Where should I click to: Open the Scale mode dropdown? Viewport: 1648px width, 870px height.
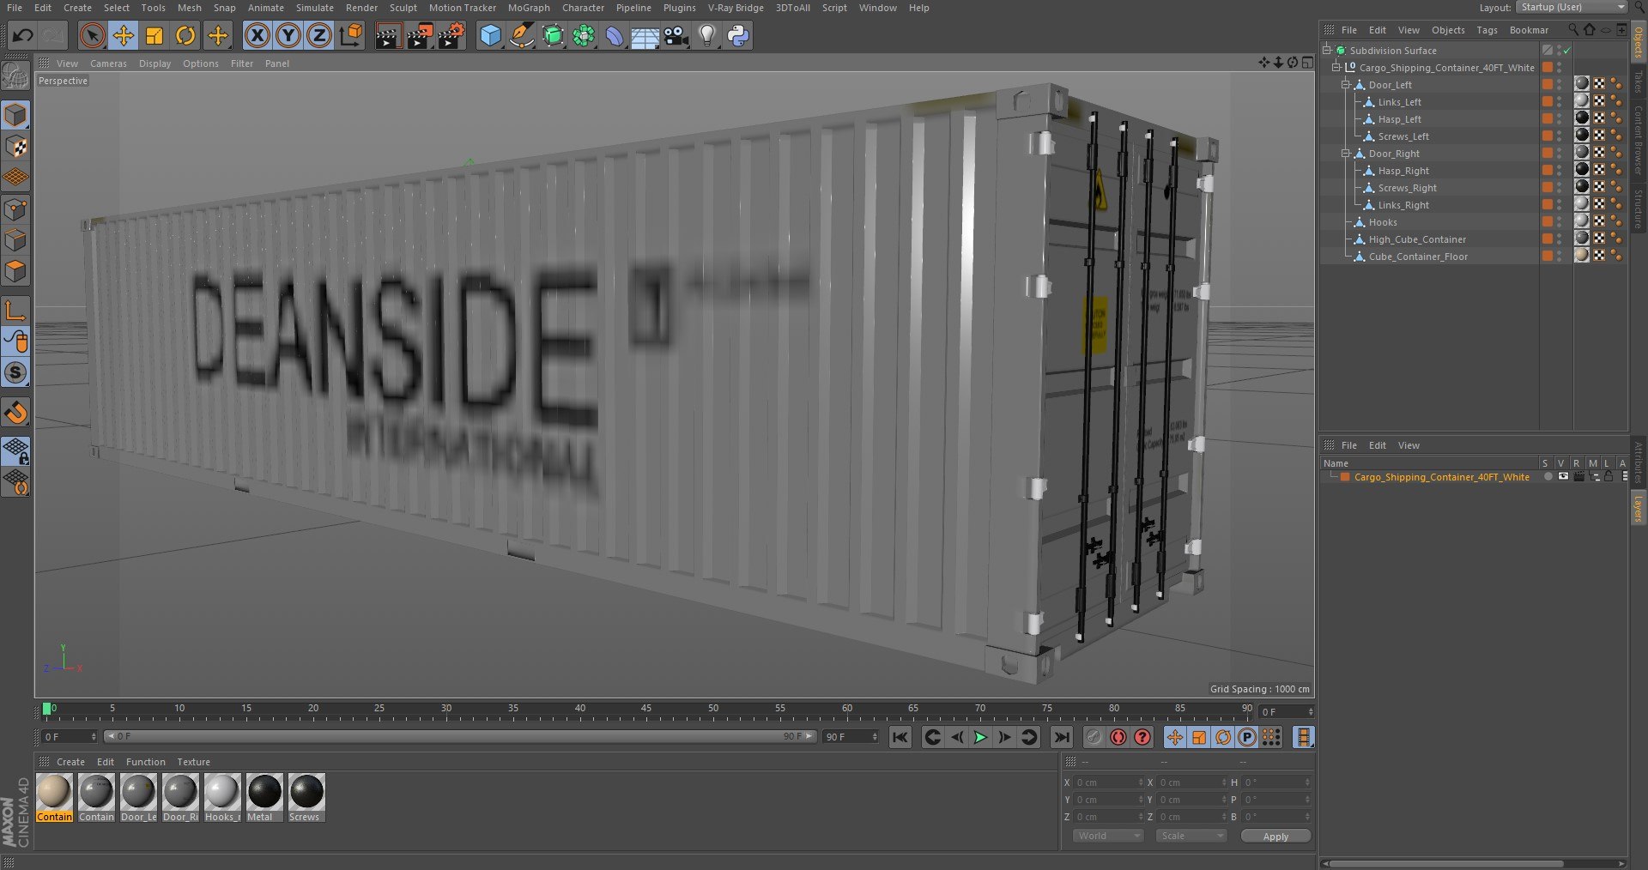click(1191, 836)
